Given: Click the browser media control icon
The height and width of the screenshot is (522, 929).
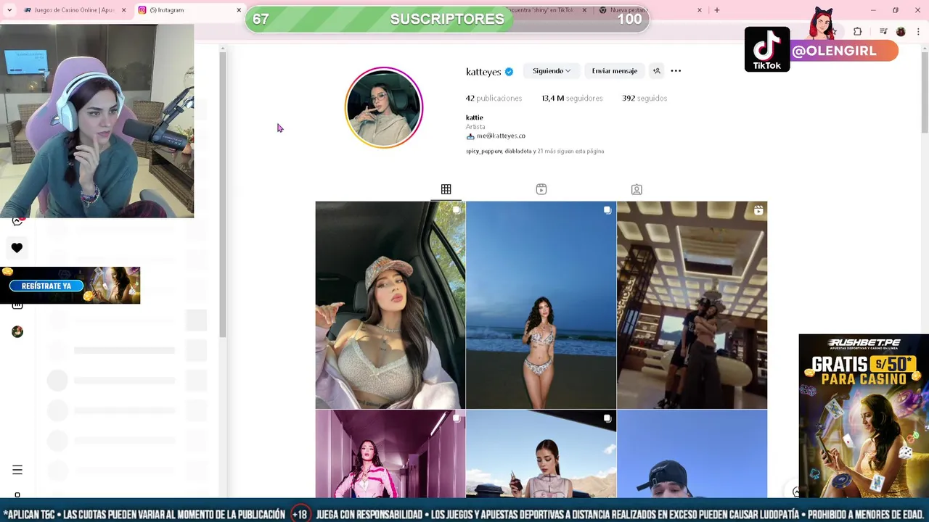Looking at the screenshot, I should (883, 32).
